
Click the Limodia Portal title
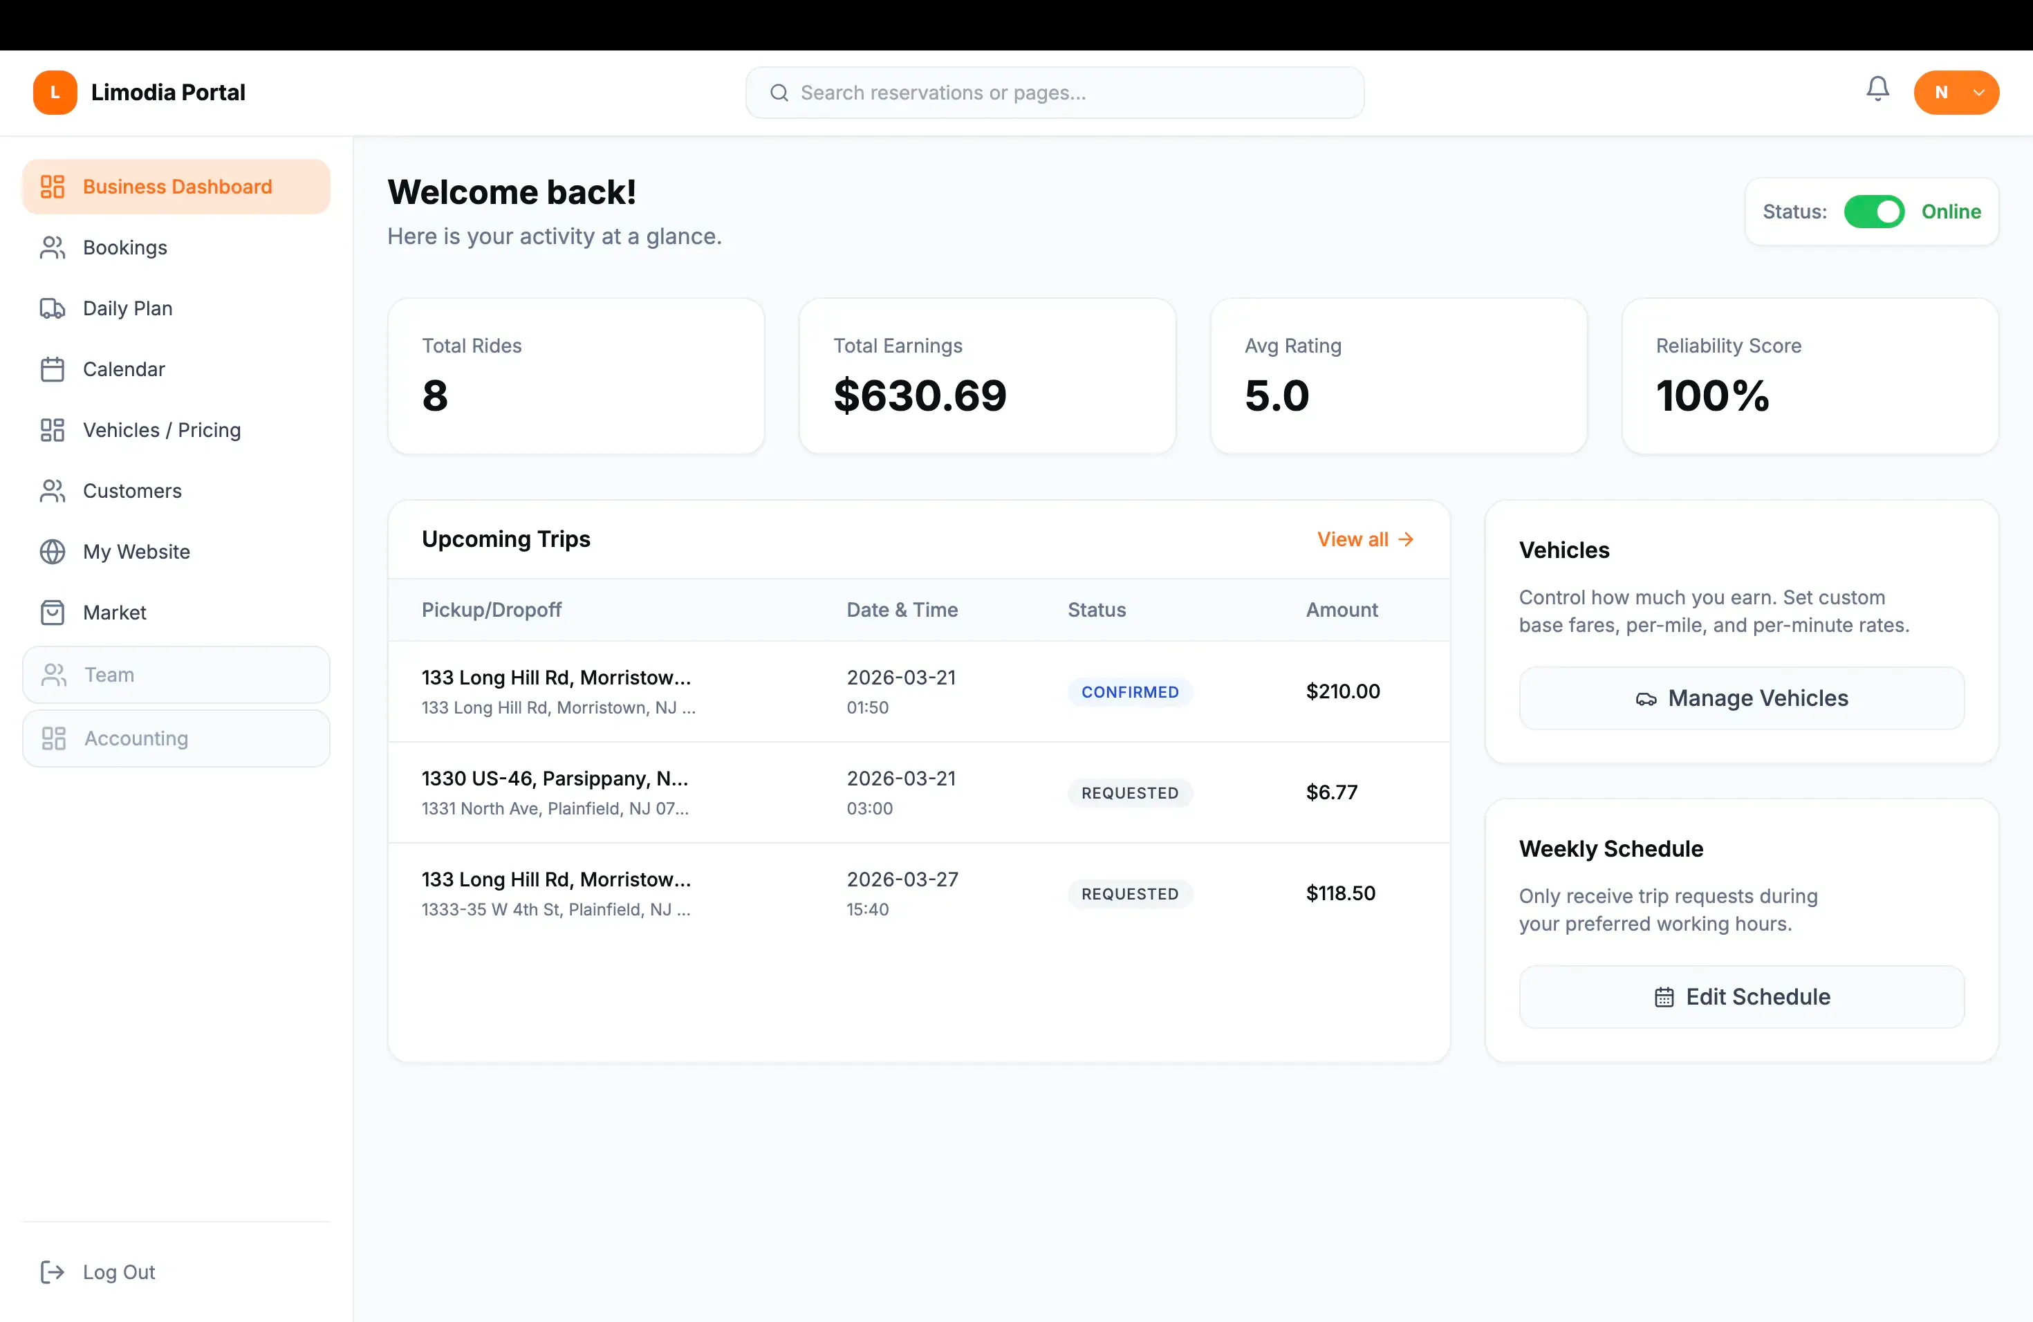[168, 92]
